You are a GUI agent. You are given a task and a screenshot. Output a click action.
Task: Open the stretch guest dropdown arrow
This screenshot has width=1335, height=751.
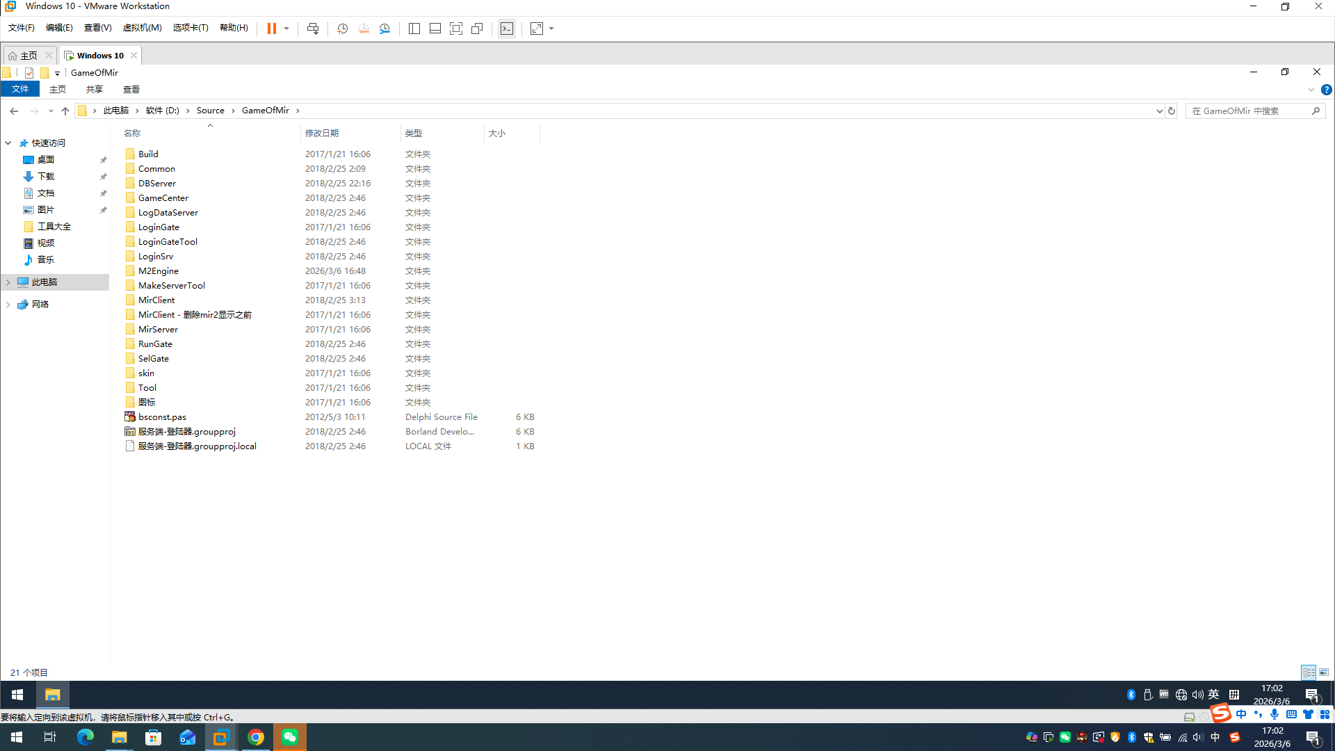point(551,29)
